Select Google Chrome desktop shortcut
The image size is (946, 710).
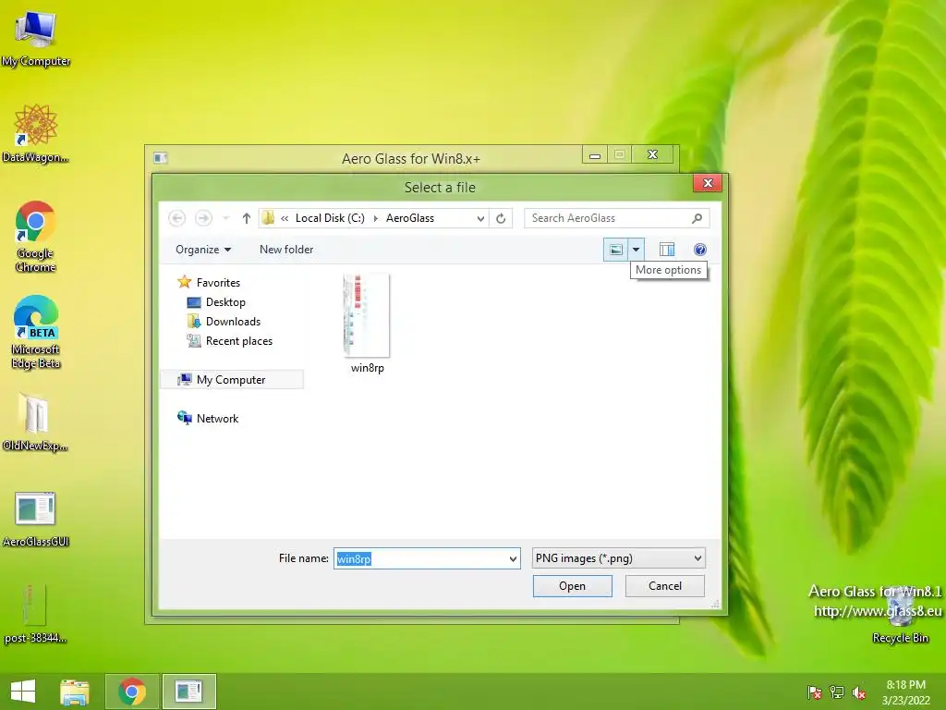[36, 237]
